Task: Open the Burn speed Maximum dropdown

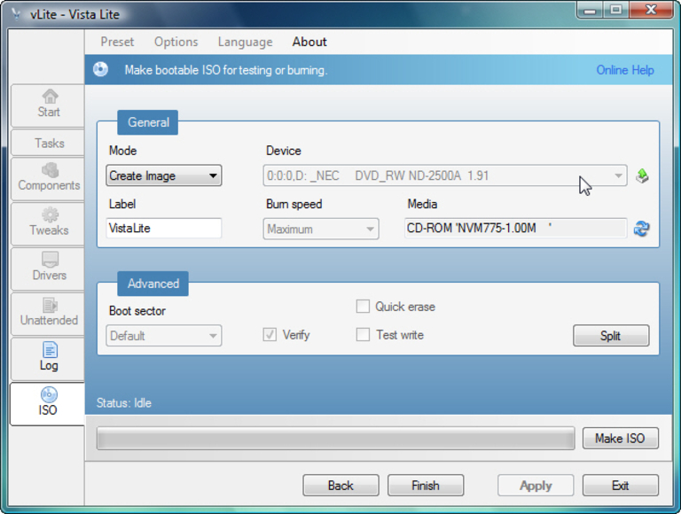Action: pyautogui.click(x=320, y=229)
